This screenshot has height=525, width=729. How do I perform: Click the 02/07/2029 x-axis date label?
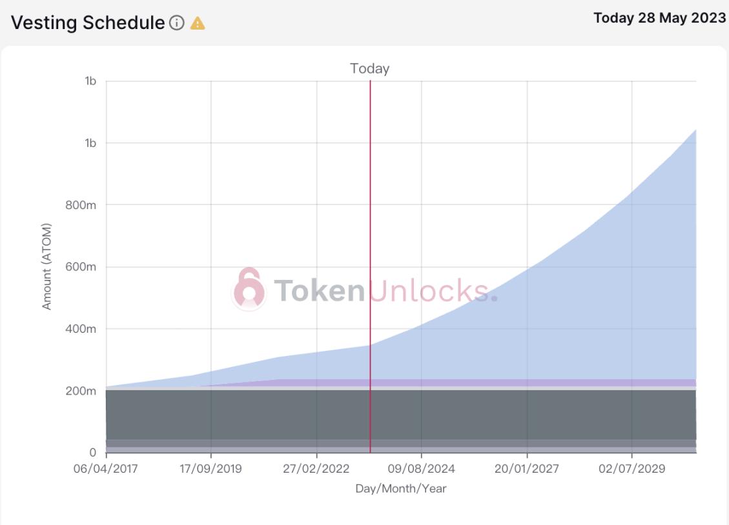click(x=631, y=469)
